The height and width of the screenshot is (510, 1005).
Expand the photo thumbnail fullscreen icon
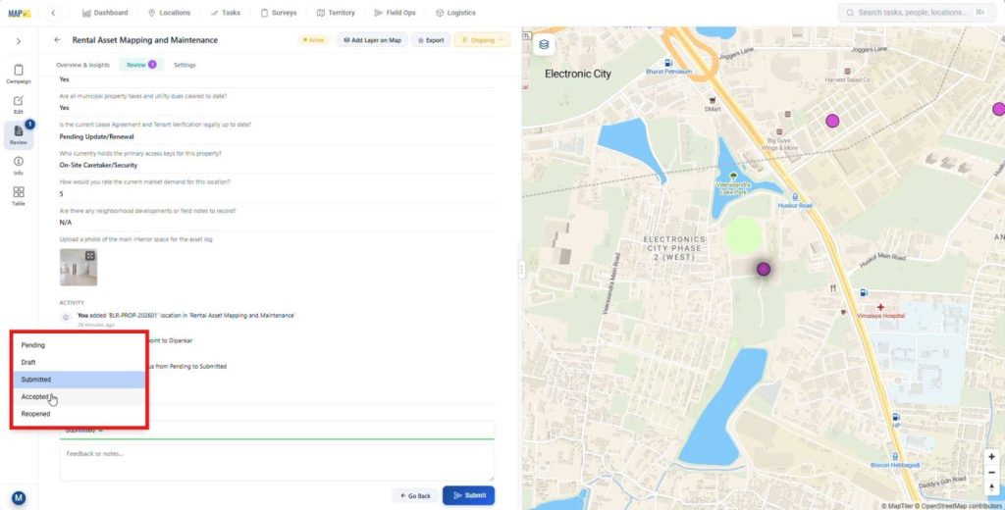90,256
